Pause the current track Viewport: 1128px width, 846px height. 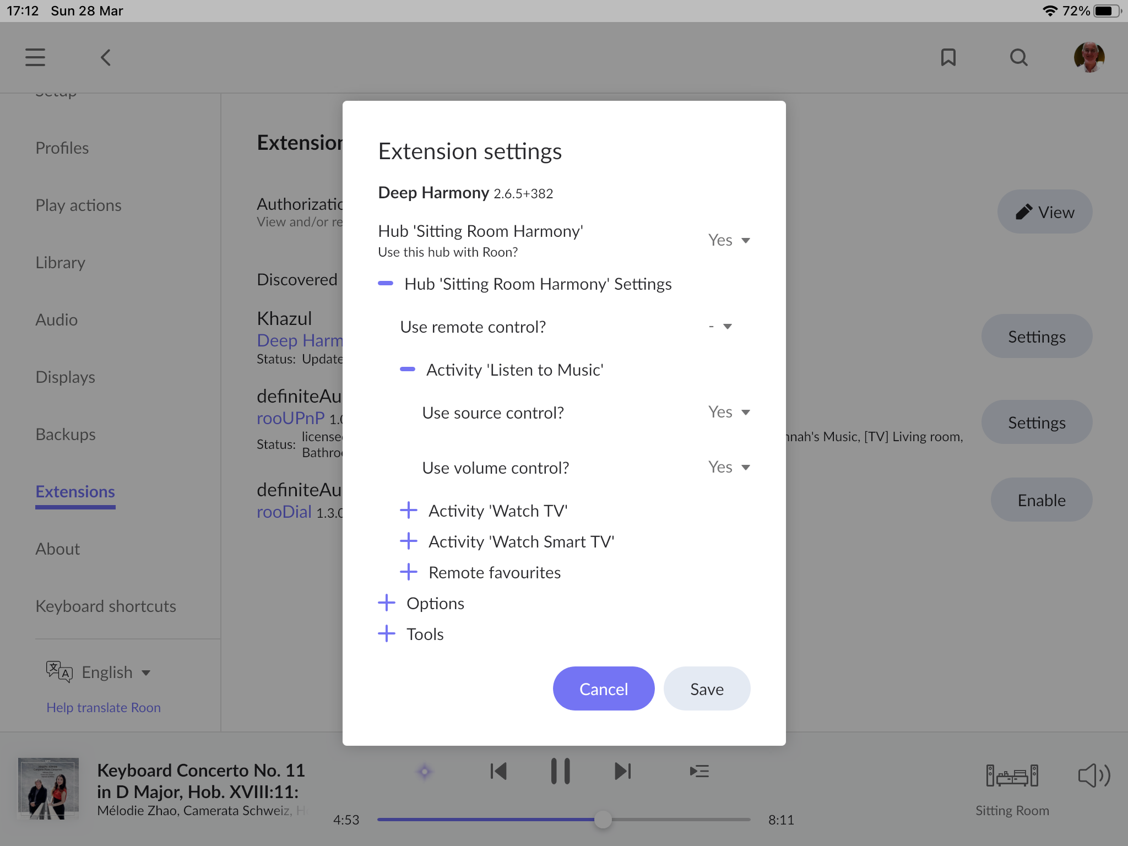click(561, 771)
